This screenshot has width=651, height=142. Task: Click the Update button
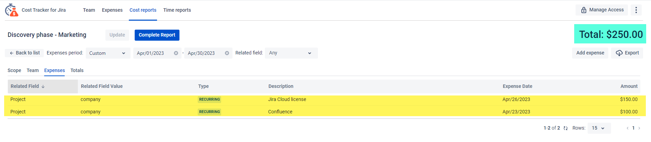click(117, 35)
